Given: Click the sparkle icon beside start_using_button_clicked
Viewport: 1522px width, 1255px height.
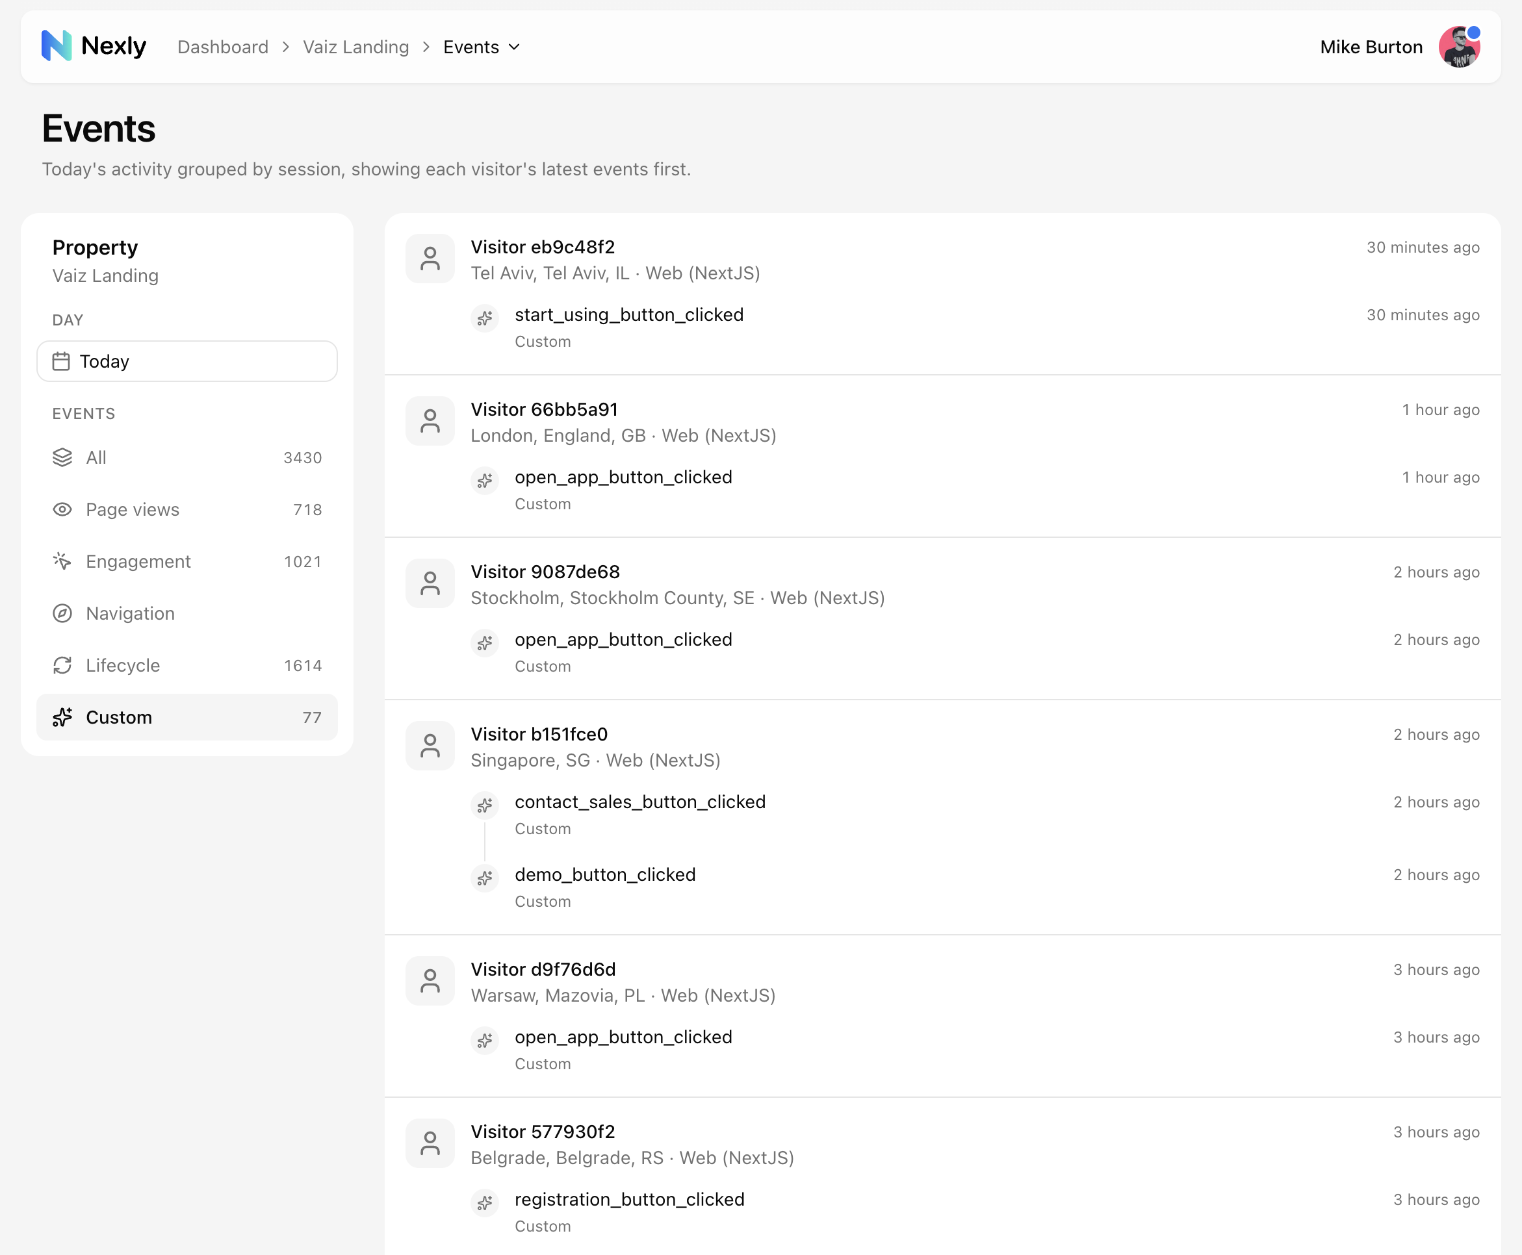Looking at the screenshot, I should coord(485,318).
